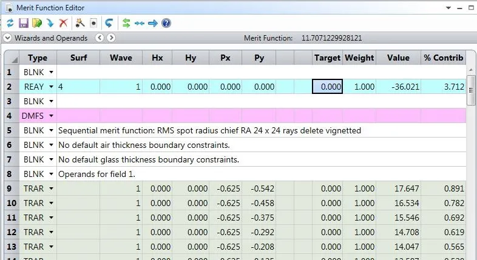This screenshot has height=260, width=477.
Task: Click the Load Merit Function folder icon
Action: pos(36,23)
